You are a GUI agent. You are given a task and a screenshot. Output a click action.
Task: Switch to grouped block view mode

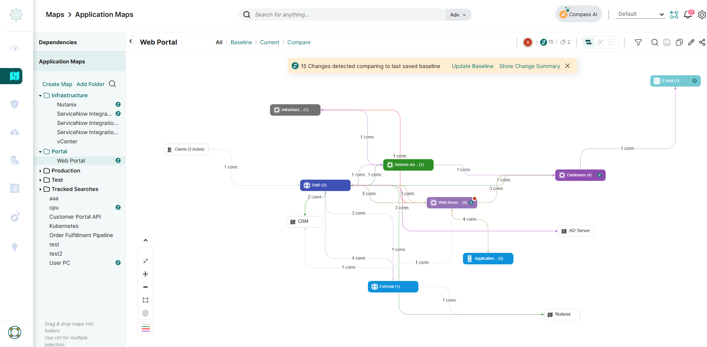[x=588, y=42]
